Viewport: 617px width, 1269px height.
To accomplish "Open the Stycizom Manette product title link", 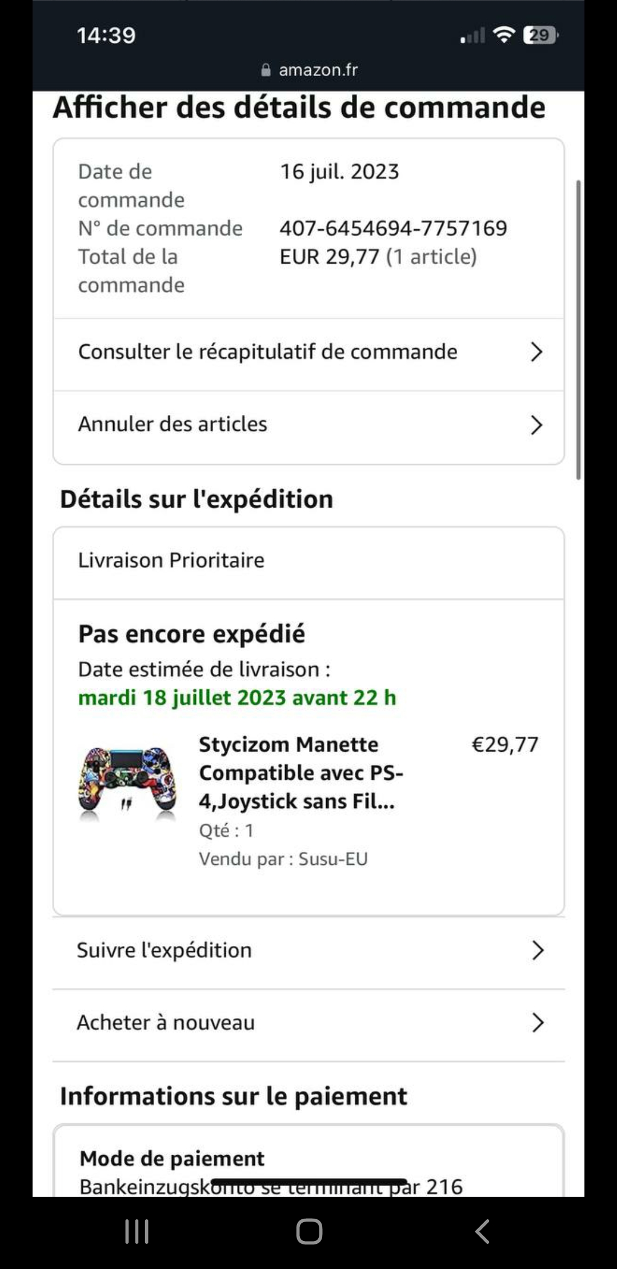I will pos(301,773).
